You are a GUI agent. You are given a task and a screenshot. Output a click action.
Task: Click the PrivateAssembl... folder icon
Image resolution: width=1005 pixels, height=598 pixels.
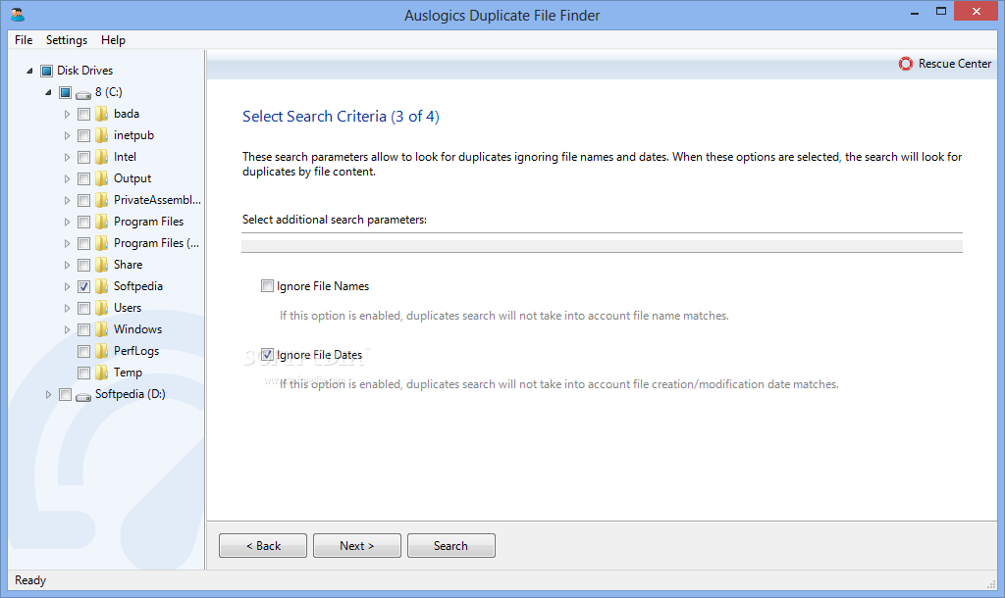click(x=101, y=200)
